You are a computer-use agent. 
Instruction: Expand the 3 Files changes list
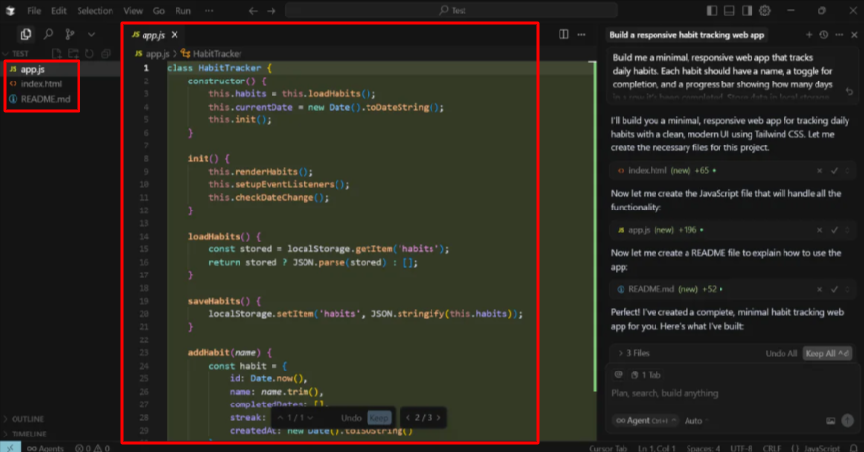[633, 353]
